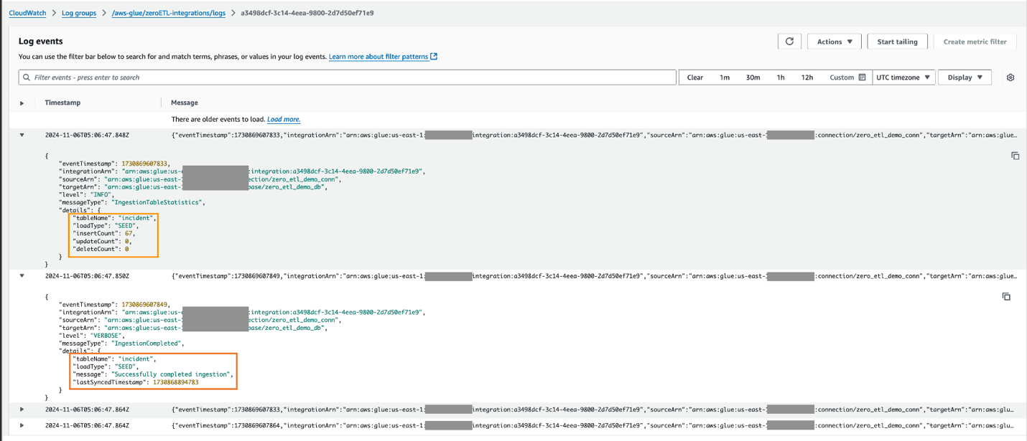Screen dimensions: 1027x441
Task: Go to CloudWatch breadcrumb
Action: click(x=27, y=13)
